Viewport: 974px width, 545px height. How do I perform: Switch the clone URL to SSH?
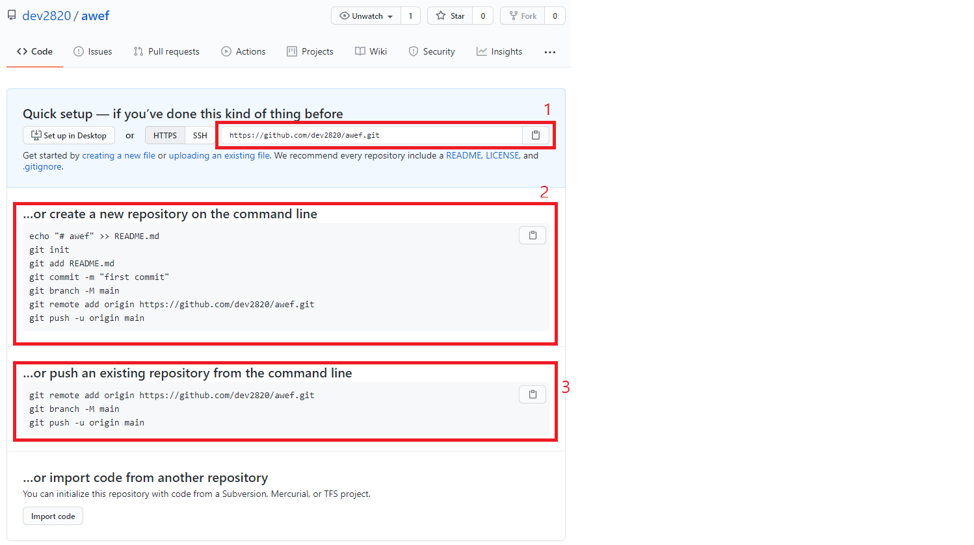200,135
